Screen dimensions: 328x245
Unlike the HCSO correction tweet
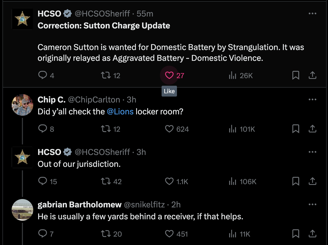pos(169,75)
